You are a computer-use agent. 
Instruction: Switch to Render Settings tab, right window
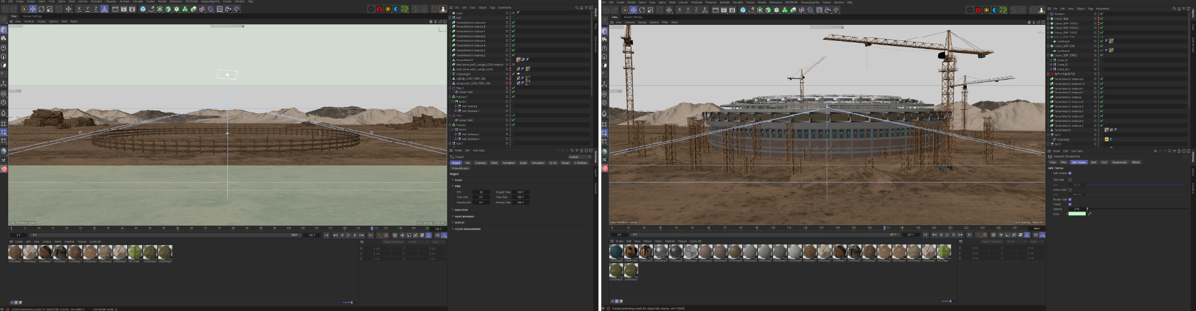[633, 17]
